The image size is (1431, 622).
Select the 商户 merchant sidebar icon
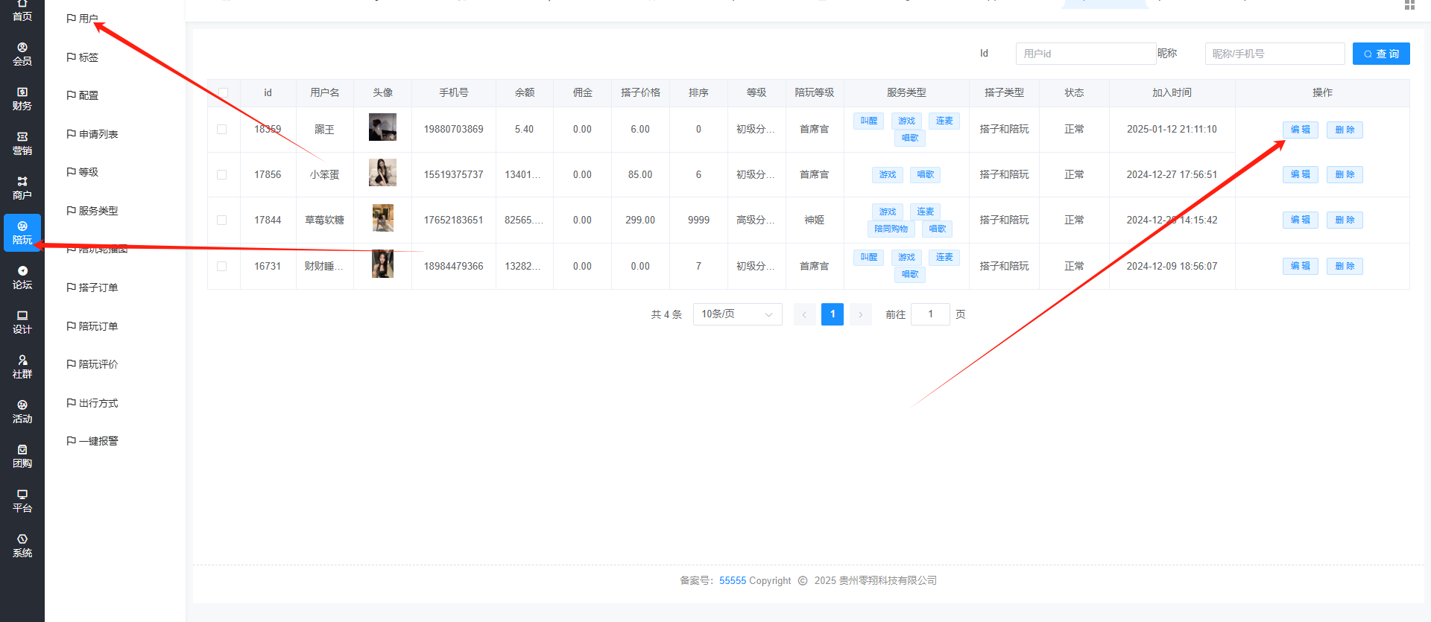coord(22,188)
